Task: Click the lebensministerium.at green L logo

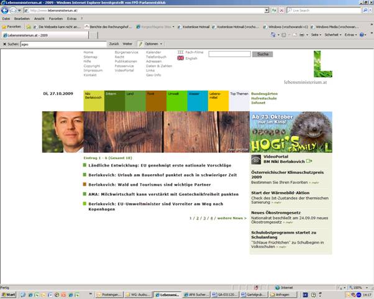Action: pyautogui.click(x=319, y=64)
